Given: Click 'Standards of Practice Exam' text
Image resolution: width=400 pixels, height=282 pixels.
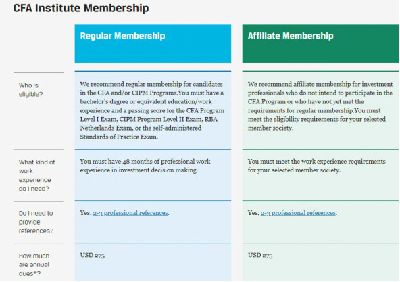Looking at the screenshot, I should pyautogui.click(x=119, y=137).
